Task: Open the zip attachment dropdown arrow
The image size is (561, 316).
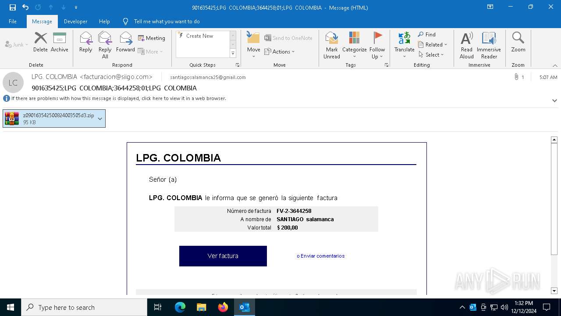Action: 100,118
